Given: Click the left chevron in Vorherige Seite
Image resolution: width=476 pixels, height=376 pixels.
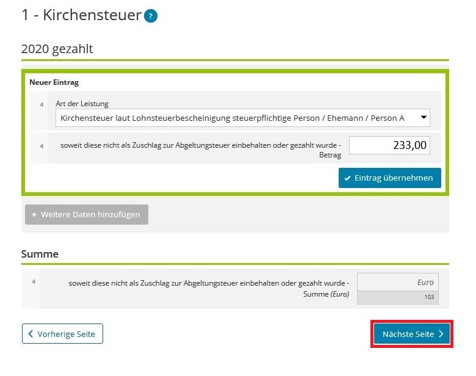Looking at the screenshot, I should pos(31,334).
